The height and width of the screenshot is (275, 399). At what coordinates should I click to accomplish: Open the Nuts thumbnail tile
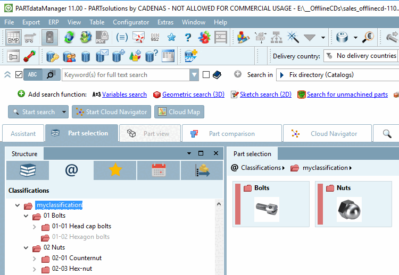tap(353, 204)
